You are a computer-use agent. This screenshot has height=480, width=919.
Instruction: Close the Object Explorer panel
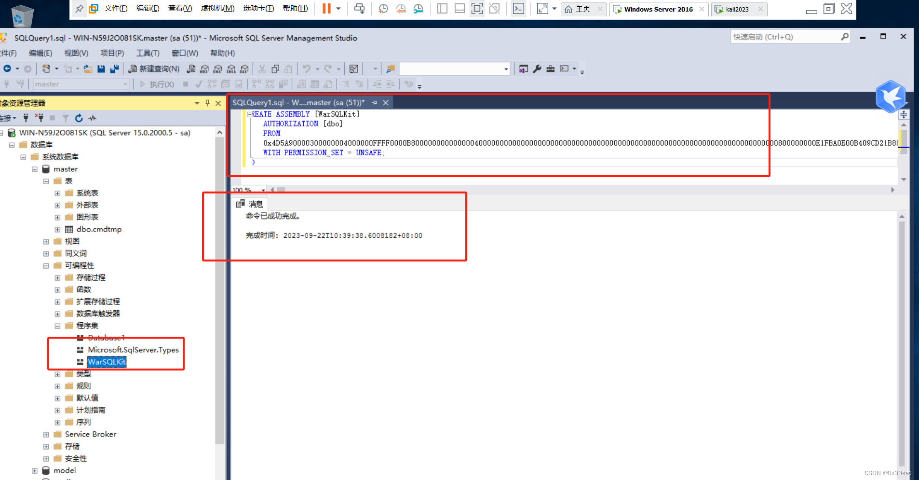pos(218,103)
